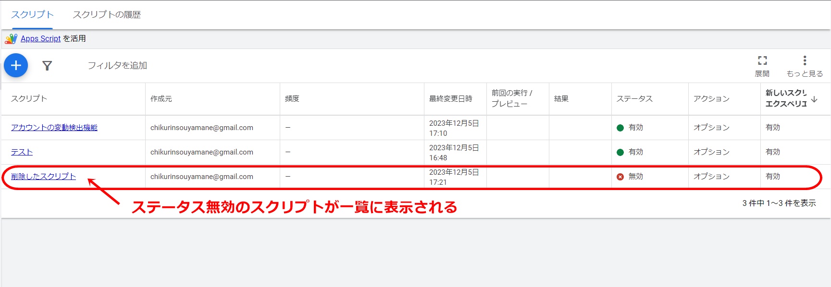Switch to the スクリプト tab
The width and height of the screenshot is (831, 287).
click(x=32, y=15)
